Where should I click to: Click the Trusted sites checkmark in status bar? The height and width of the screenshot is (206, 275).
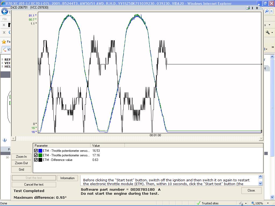198,203
